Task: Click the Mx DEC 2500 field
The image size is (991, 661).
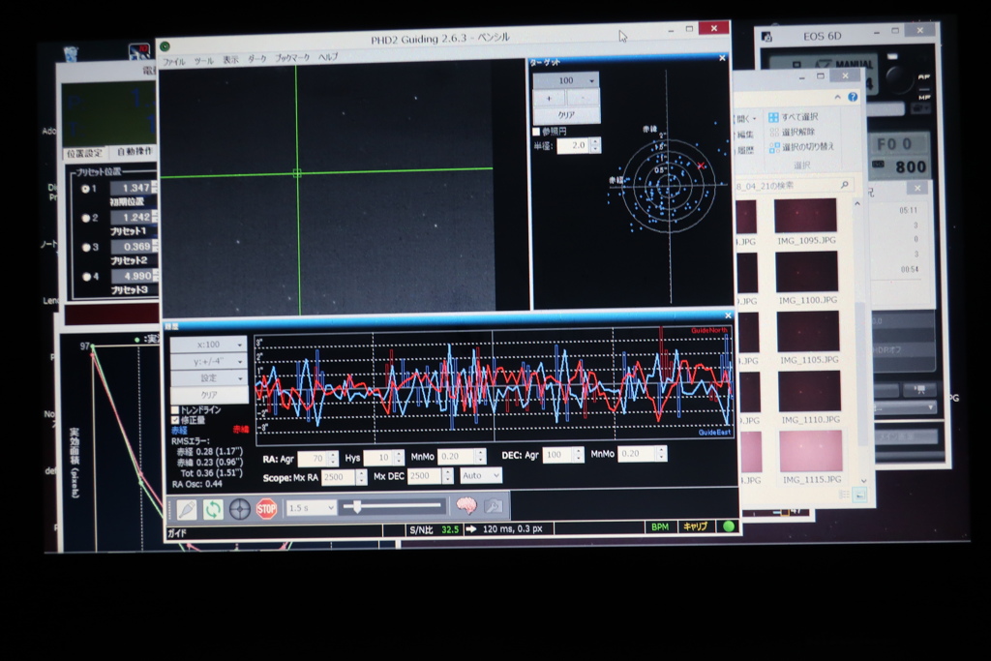Action: pyautogui.click(x=424, y=475)
